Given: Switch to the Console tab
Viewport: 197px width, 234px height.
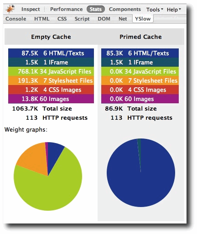Looking at the screenshot, I should pyautogui.click(x=16, y=19).
